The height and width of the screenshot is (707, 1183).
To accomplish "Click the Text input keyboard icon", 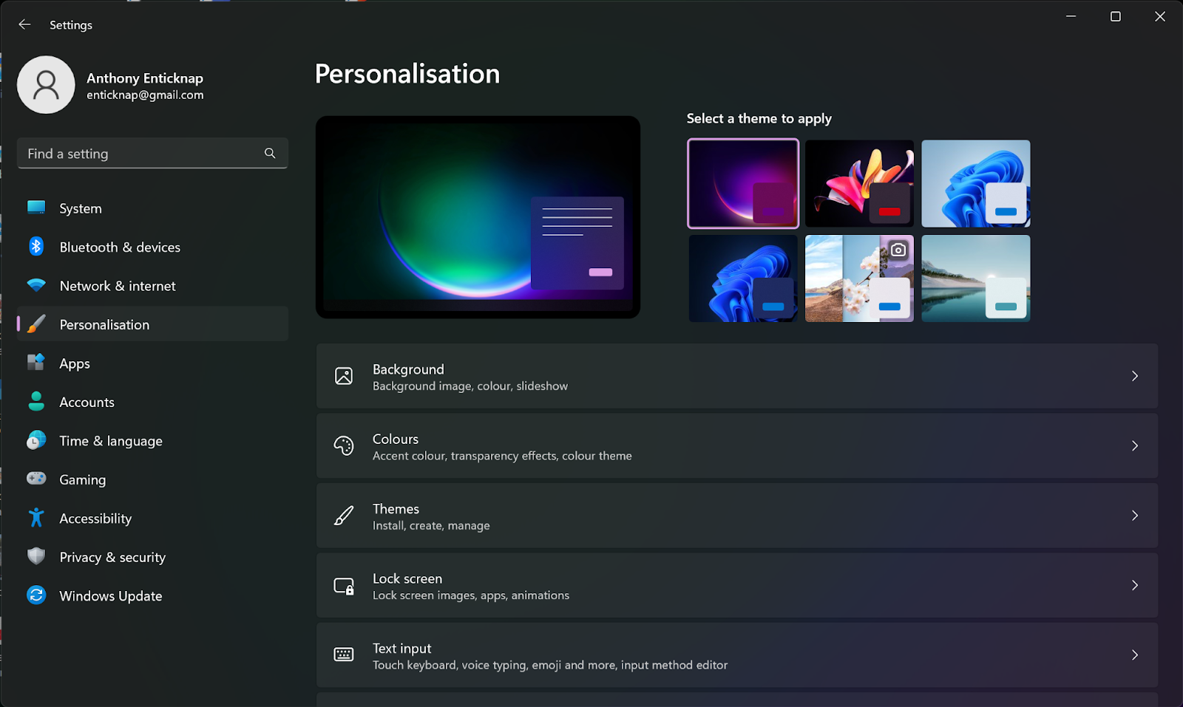I will point(344,655).
